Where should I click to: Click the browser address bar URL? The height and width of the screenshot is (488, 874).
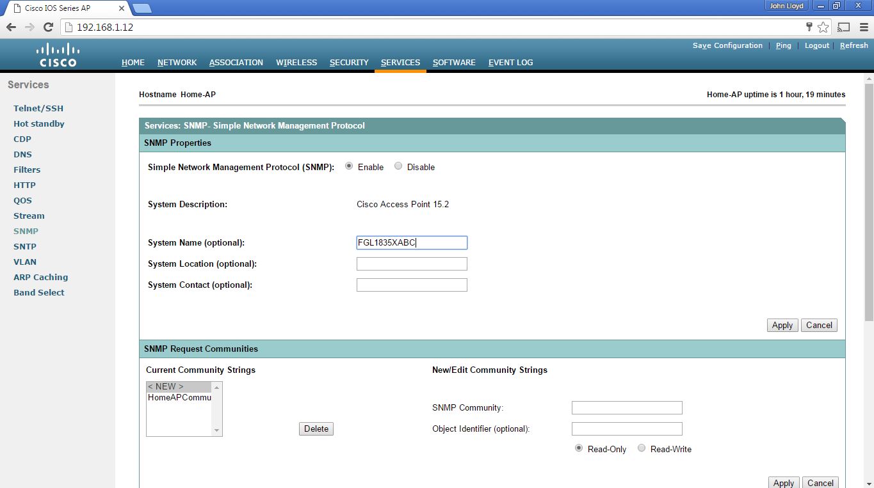click(x=105, y=27)
